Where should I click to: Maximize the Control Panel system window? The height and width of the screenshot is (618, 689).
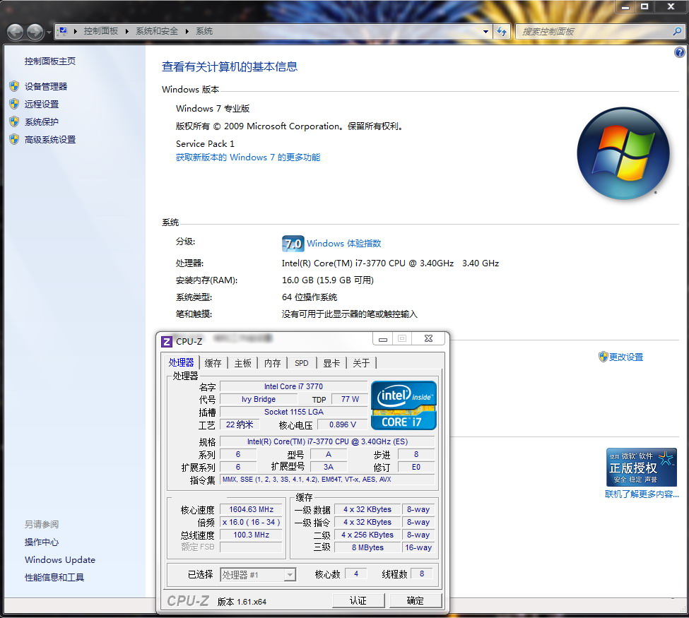click(645, 6)
